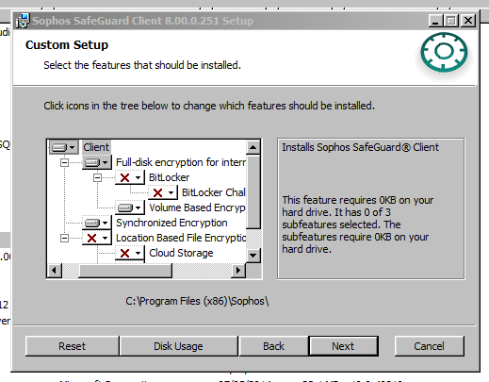Click the 'Installs Sophos SafeGuard® Client' description
This screenshot has width=489, height=382.
[x=360, y=147]
